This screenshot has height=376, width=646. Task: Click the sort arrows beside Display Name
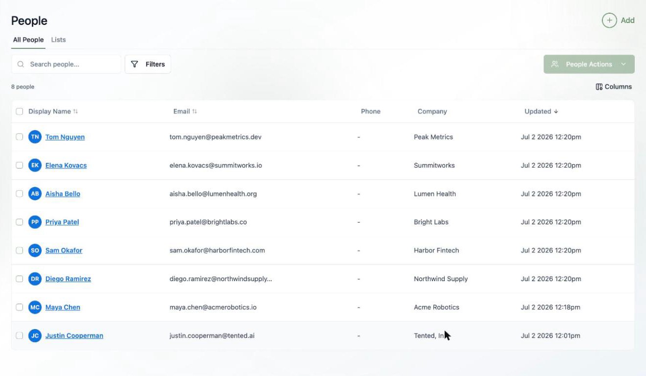coord(75,111)
